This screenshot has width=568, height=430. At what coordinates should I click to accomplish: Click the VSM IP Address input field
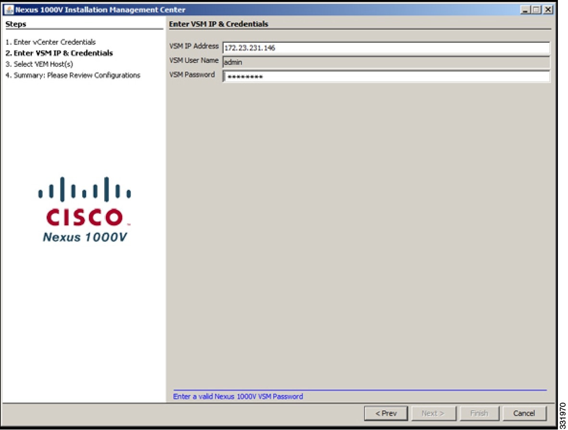(386, 48)
